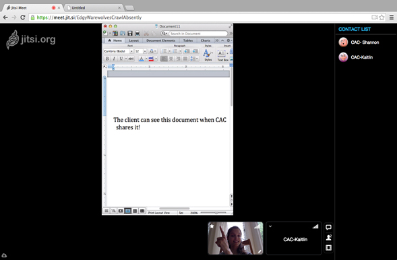
Task: Toggle Bold formatting in Word
Action: pos(107,59)
